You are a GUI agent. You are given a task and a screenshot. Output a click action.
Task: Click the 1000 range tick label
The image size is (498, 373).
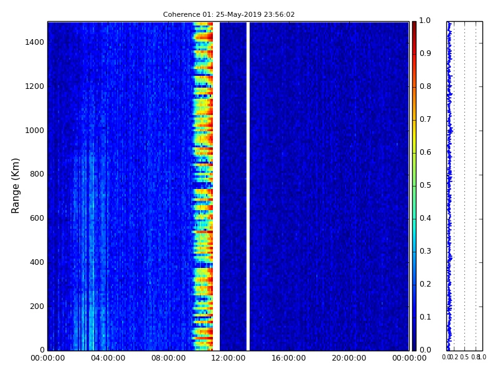coord(35,131)
